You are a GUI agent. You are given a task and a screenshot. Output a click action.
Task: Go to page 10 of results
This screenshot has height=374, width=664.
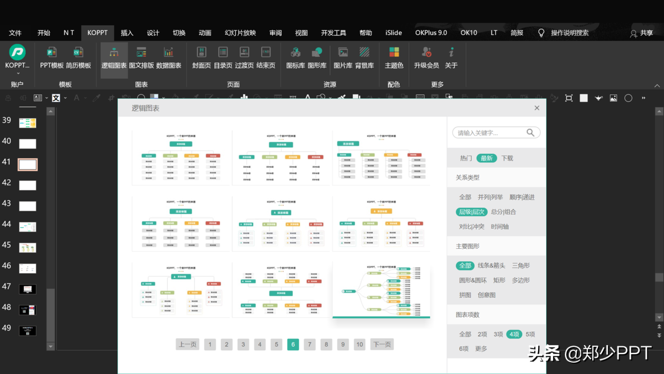tap(359, 345)
